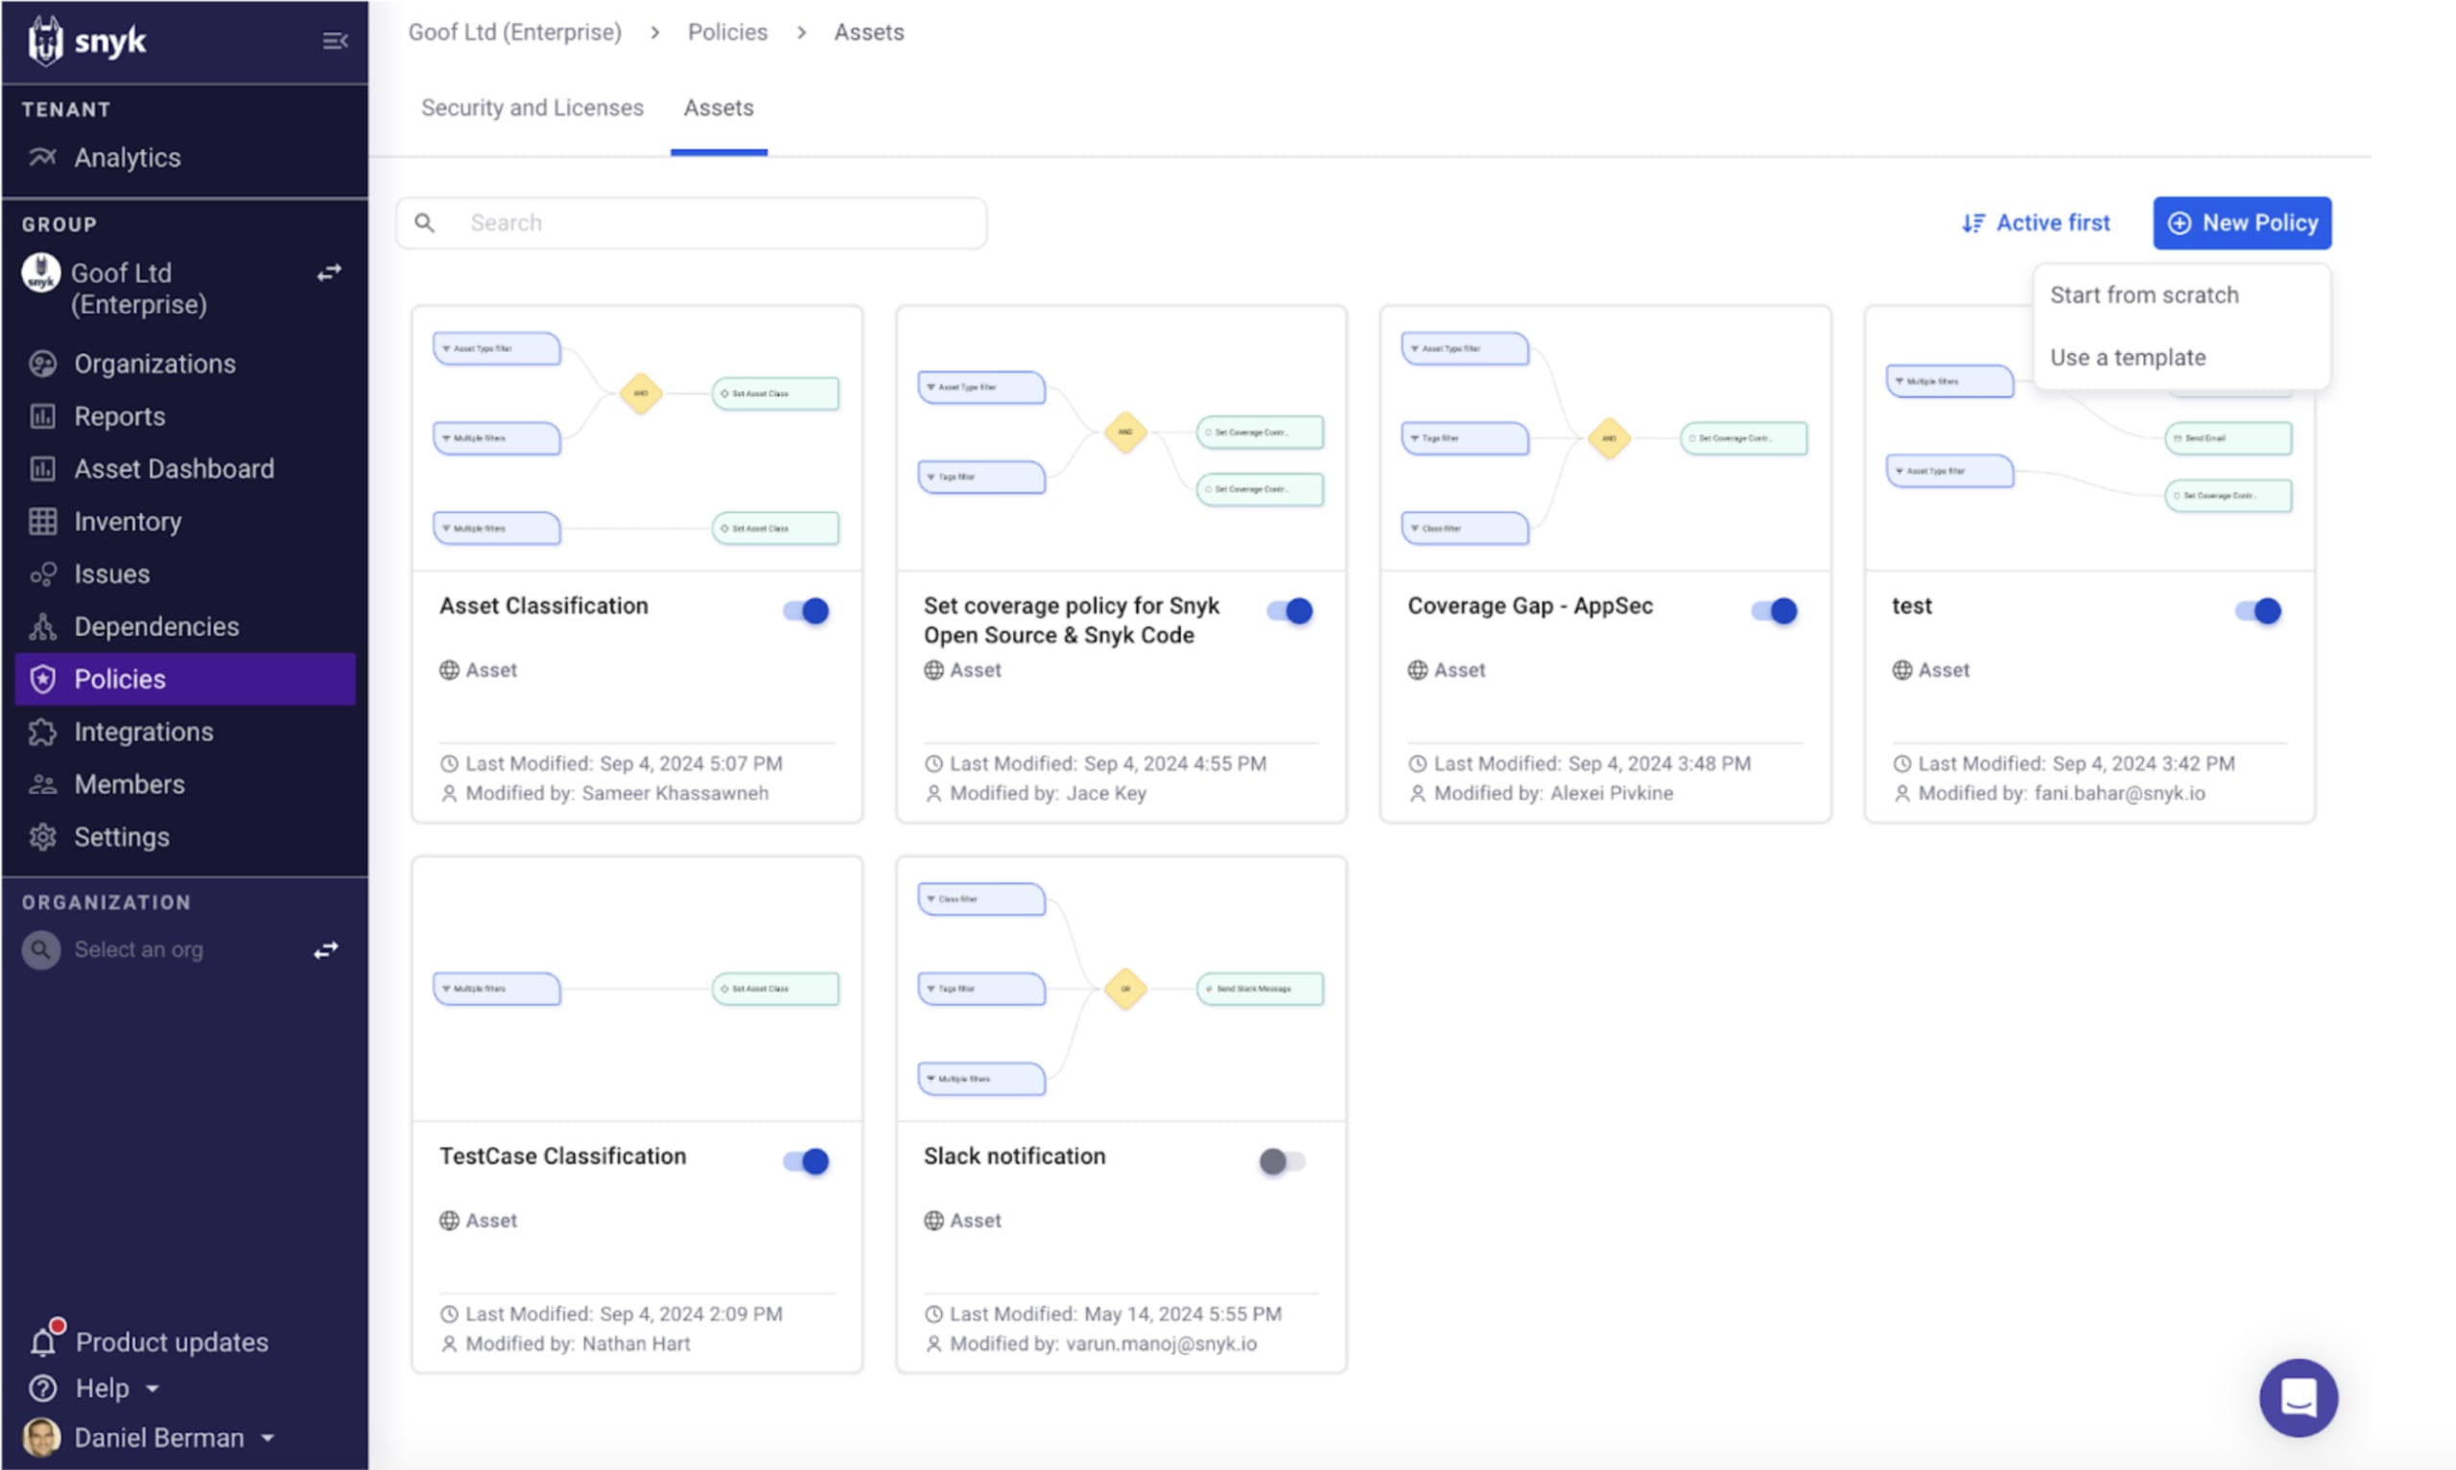The height and width of the screenshot is (1470, 2456).
Task: Open Asset Dashboard in the sidebar
Action: tap(174, 469)
